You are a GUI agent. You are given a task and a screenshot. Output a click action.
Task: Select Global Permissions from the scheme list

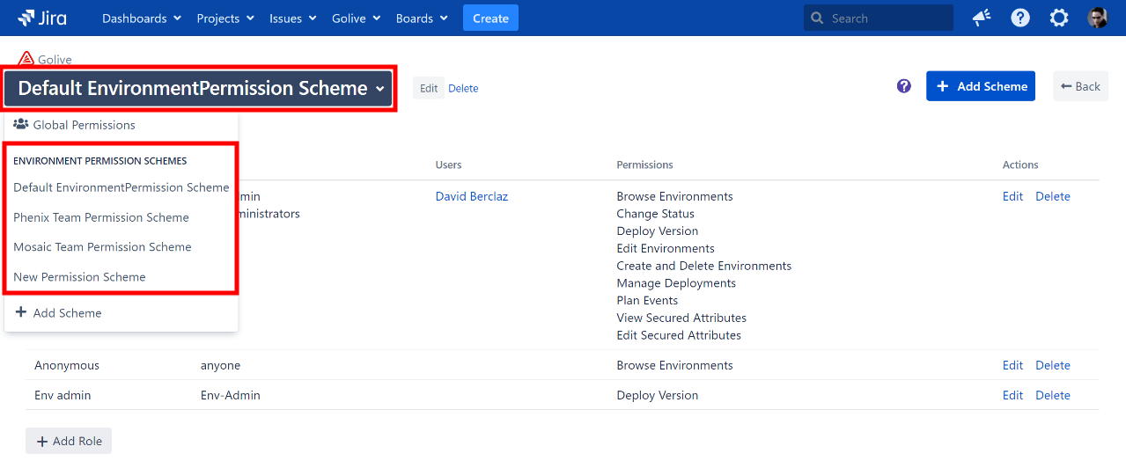[x=84, y=125]
